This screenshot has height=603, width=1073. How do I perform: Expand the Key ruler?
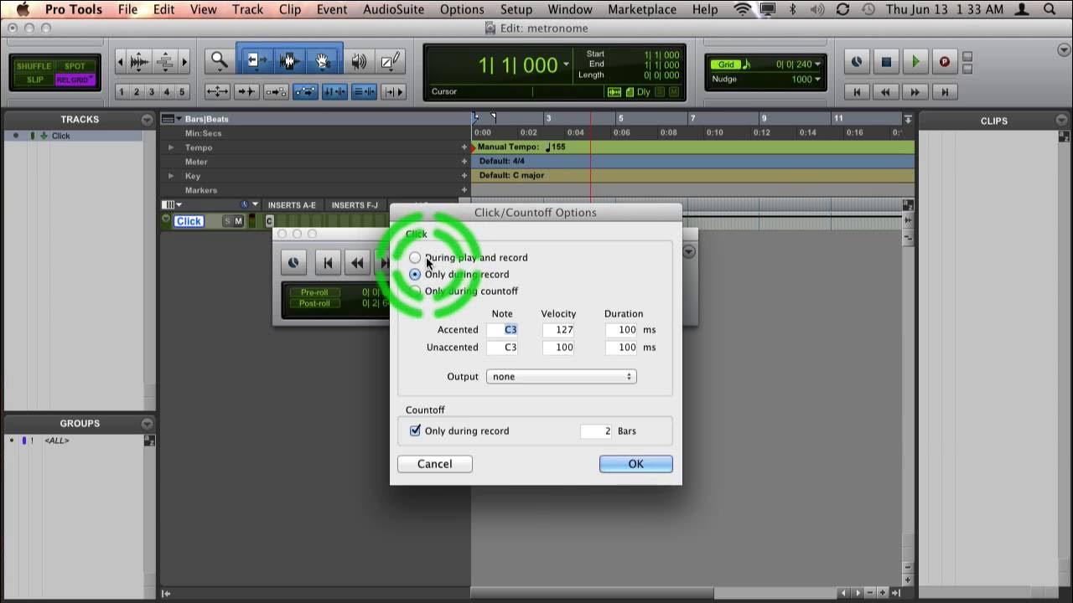click(x=171, y=176)
